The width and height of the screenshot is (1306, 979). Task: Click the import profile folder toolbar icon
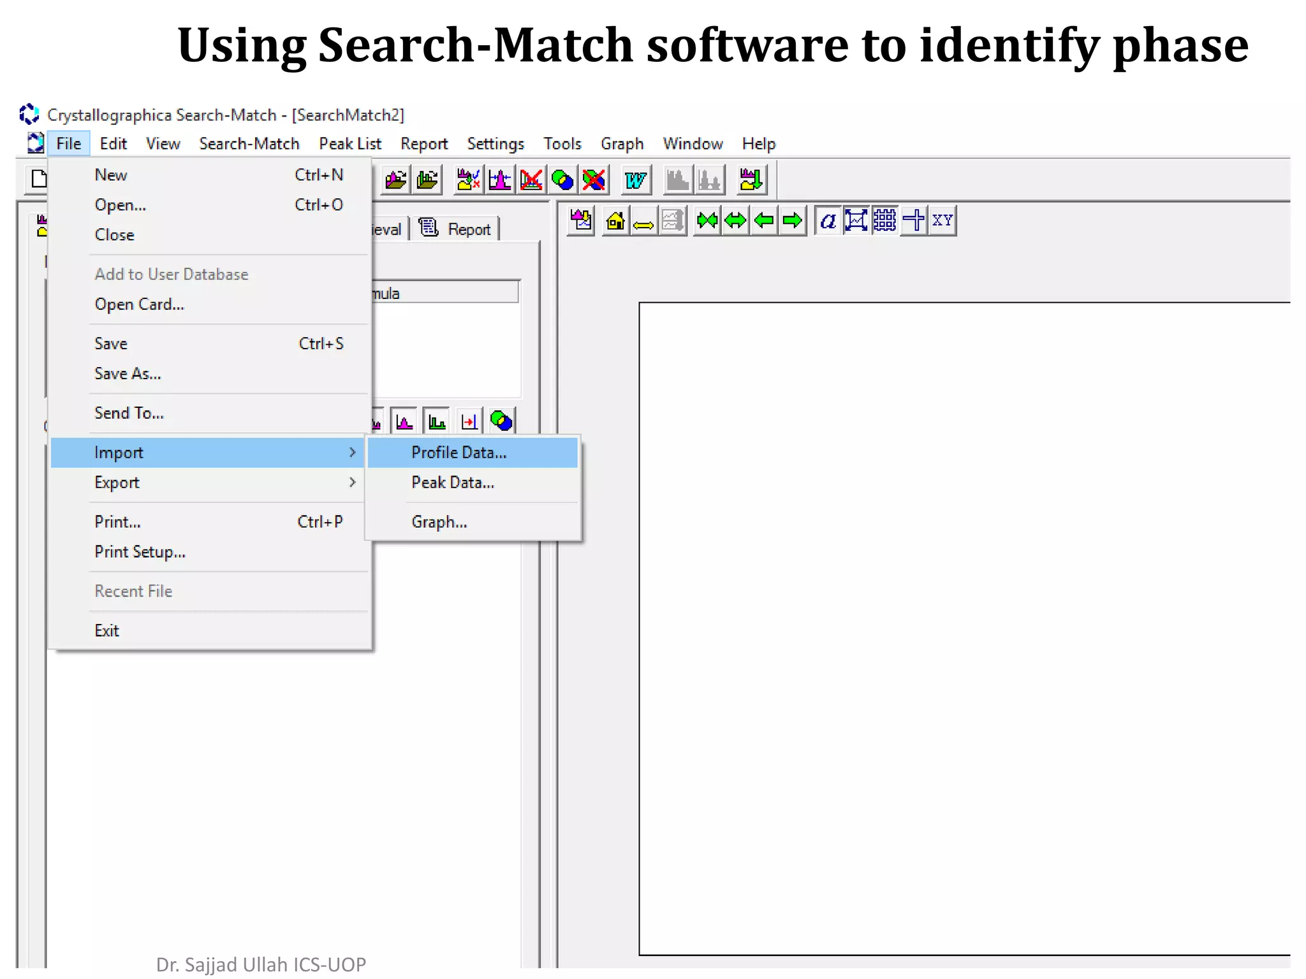point(396,180)
